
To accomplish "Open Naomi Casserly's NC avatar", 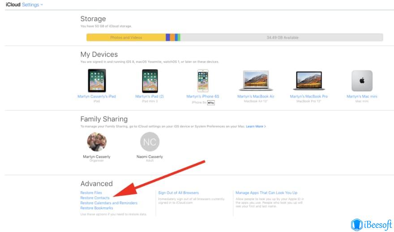I will point(150,142).
